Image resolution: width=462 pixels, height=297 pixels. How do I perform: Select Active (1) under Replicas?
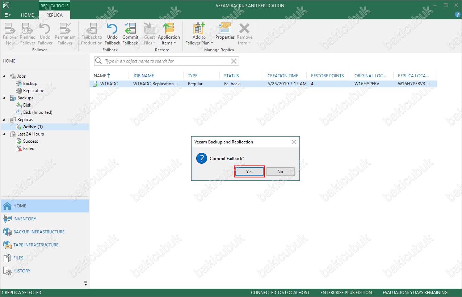pyautogui.click(x=33, y=127)
